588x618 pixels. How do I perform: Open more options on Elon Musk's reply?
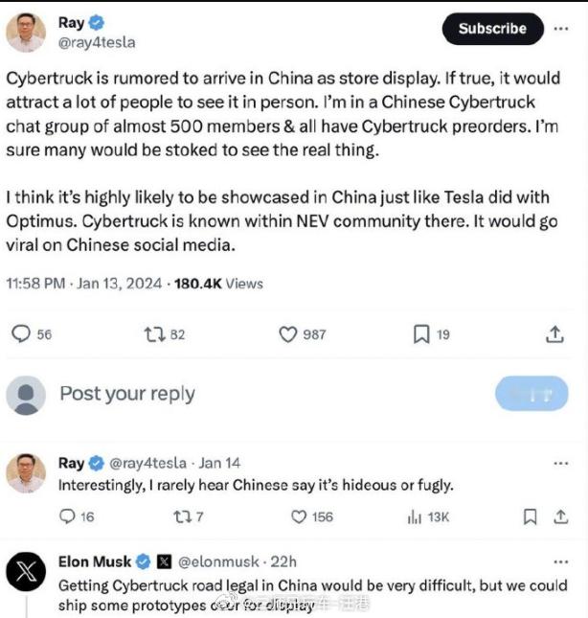(x=561, y=562)
